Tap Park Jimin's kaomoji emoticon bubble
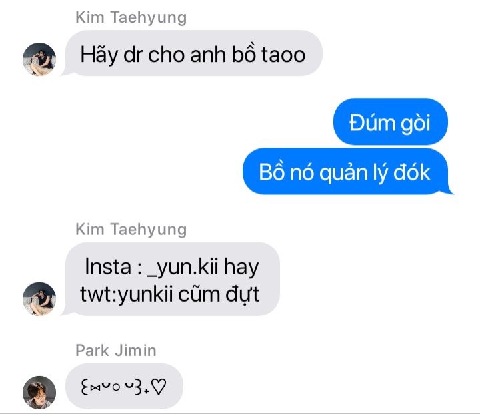 click(124, 386)
